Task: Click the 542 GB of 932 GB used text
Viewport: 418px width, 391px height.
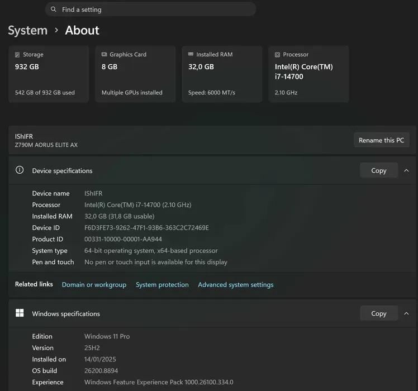Action: [45, 93]
